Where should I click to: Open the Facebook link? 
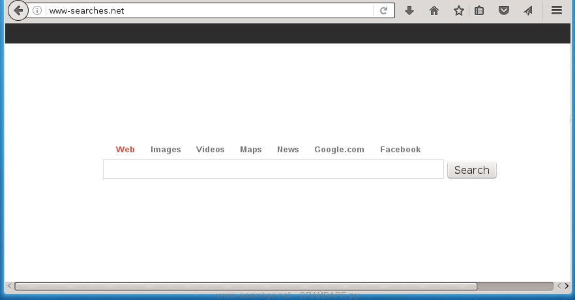coord(400,150)
